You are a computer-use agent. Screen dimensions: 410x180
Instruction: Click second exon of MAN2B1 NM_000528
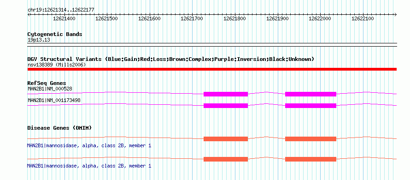point(310,94)
